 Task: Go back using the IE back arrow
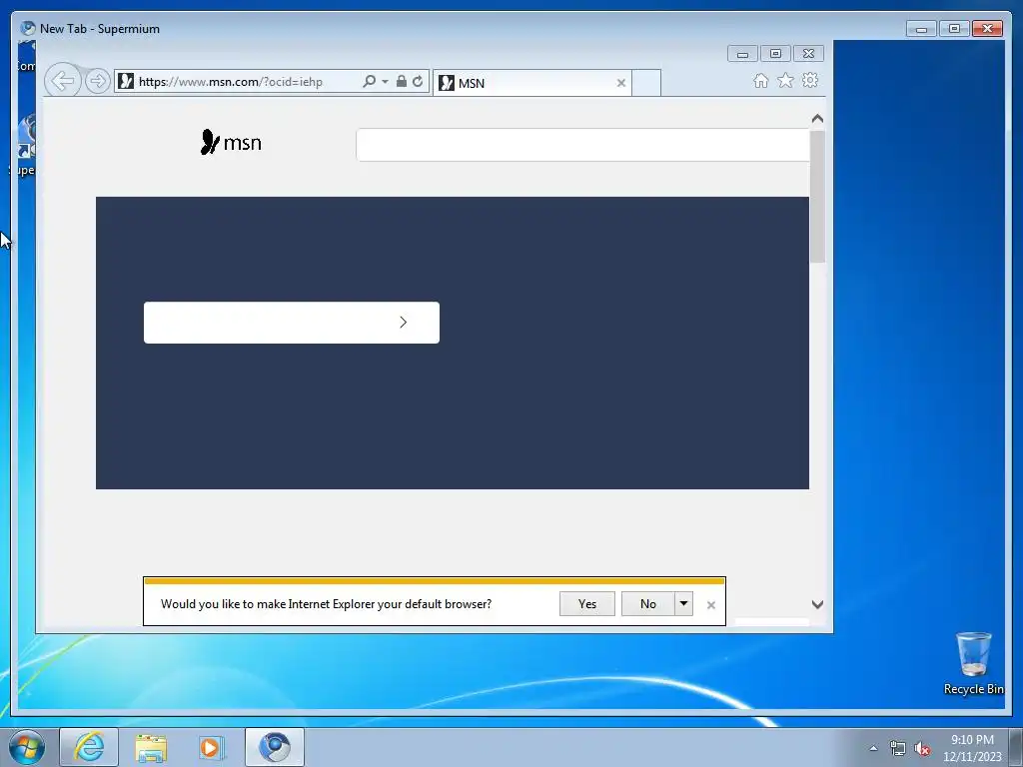(x=63, y=81)
